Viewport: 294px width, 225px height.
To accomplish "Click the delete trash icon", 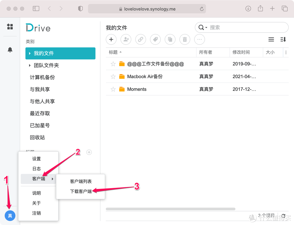I will [185, 40].
